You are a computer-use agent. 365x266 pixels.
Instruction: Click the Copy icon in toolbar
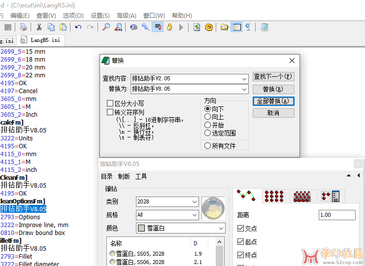click(51, 27)
